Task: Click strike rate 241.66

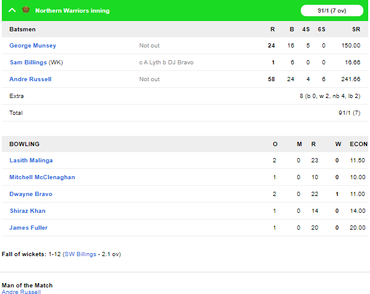Action: tap(351, 79)
